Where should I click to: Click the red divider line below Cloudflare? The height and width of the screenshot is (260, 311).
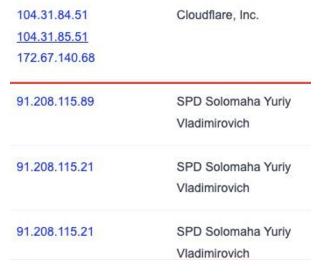(x=160, y=83)
